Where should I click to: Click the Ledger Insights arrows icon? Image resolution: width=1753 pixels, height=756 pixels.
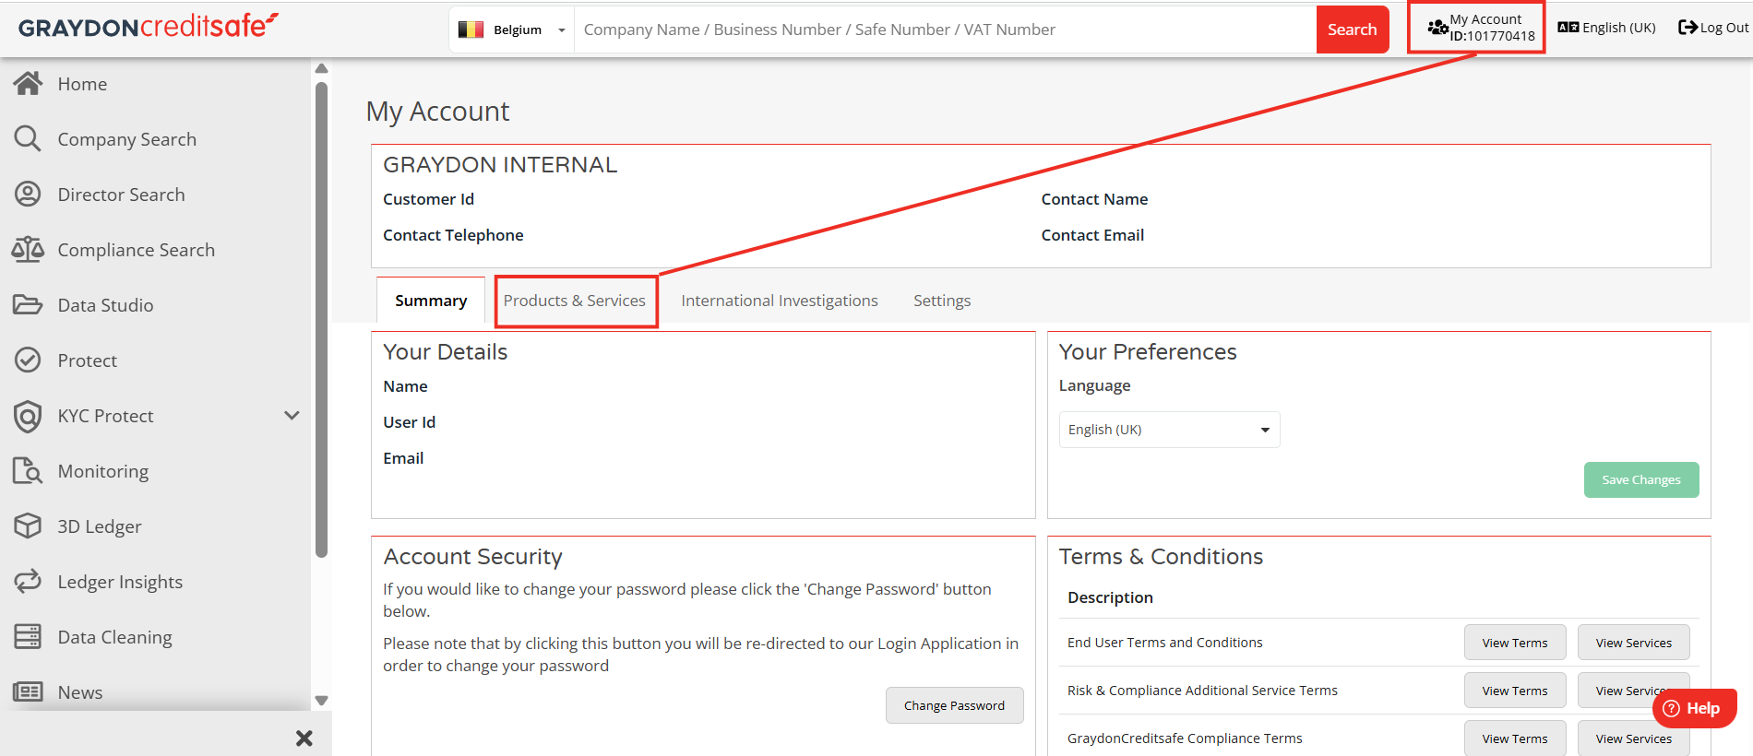coord(28,582)
